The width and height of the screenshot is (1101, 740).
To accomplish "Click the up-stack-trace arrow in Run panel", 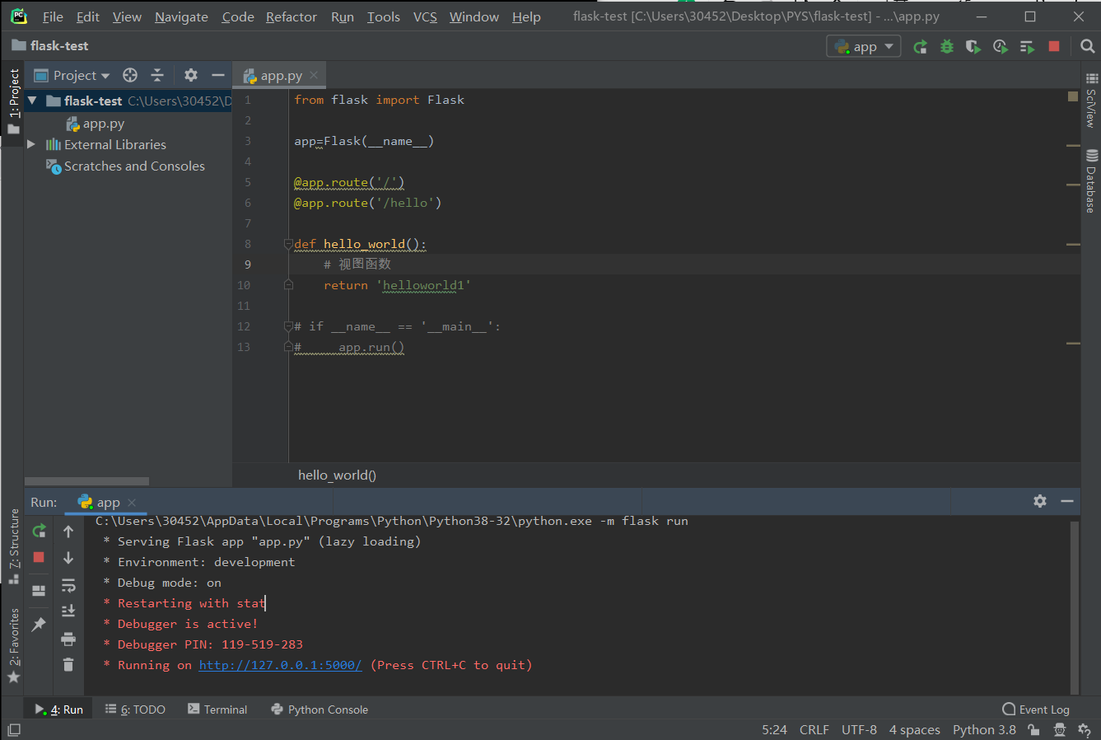I will [x=68, y=532].
